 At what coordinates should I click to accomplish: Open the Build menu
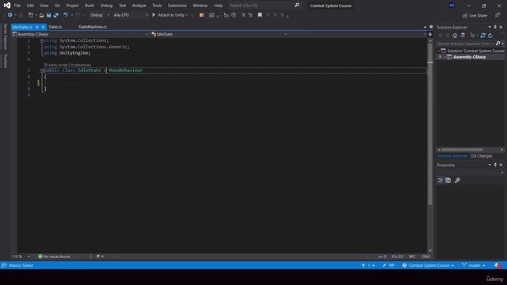[90, 6]
